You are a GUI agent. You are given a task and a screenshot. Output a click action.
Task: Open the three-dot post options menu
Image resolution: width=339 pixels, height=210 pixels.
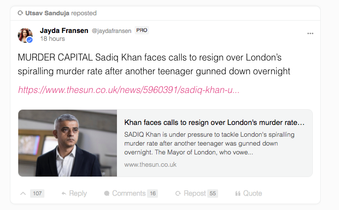(x=310, y=33)
